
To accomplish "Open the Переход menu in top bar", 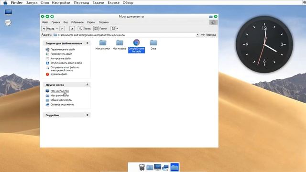I will pyautogui.click(x=81, y=2).
